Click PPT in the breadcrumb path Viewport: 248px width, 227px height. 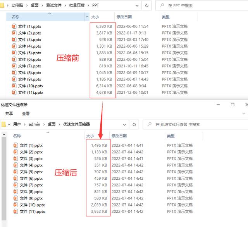point(96,5)
